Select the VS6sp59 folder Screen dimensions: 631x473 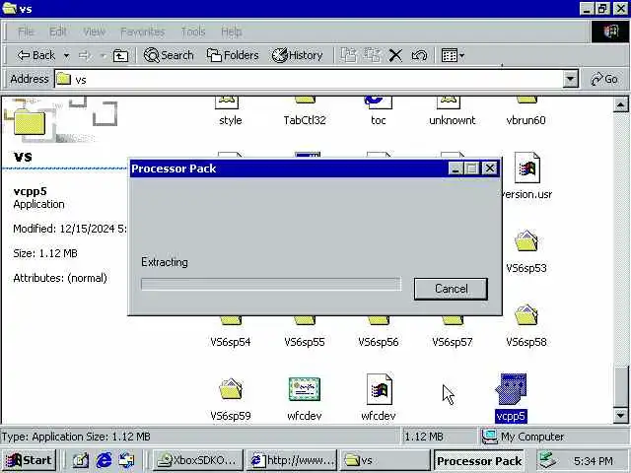(231, 389)
